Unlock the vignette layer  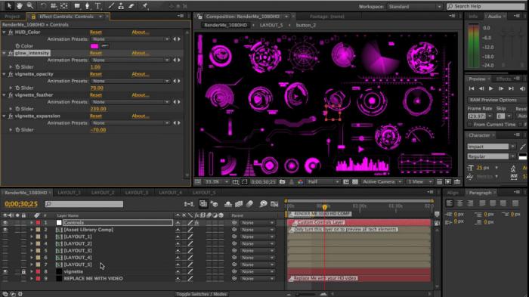point(23,271)
